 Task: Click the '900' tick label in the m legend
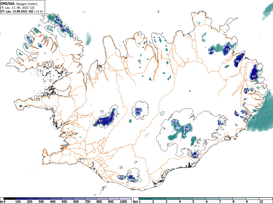tap(111, 202)
